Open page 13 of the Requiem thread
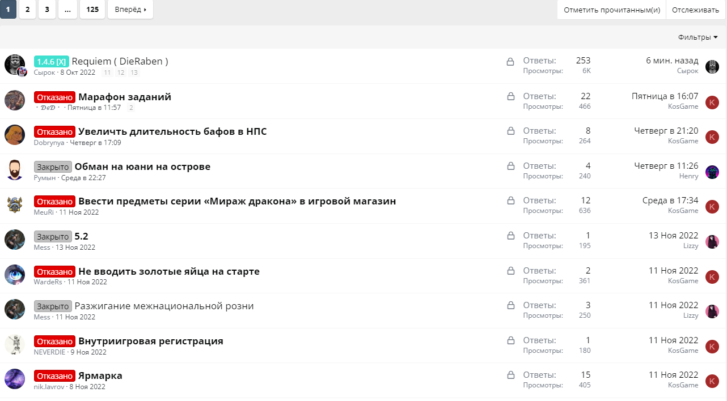This screenshot has height=401, width=727. [134, 73]
